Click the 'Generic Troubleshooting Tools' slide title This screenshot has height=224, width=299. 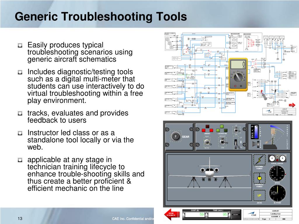[101, 17]
